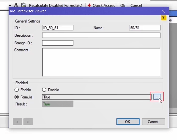Click the yellow help question mark icon
This screenshot has width=177, height=140.
[x=164, y=18]
